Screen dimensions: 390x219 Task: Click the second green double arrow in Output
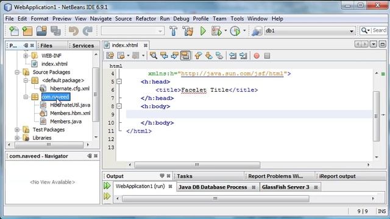click(x=107, y=196)
